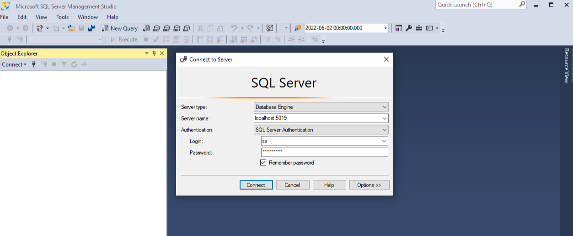Click the Quick Launch search box

pos(481,5)
